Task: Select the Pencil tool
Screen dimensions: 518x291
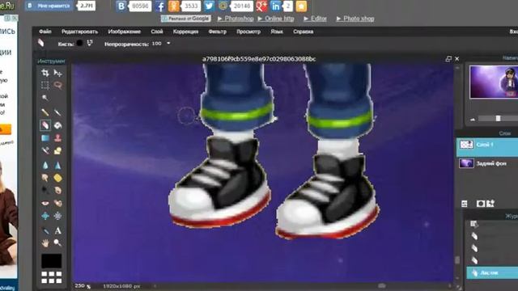Action: point(45,112)
